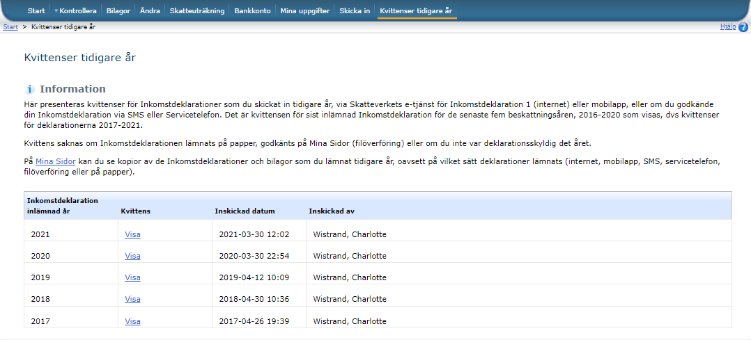The width and height of the screenshot is (751, 340).
Task: Go to the Skicka in tab
Action: click(x=355, y=11)
